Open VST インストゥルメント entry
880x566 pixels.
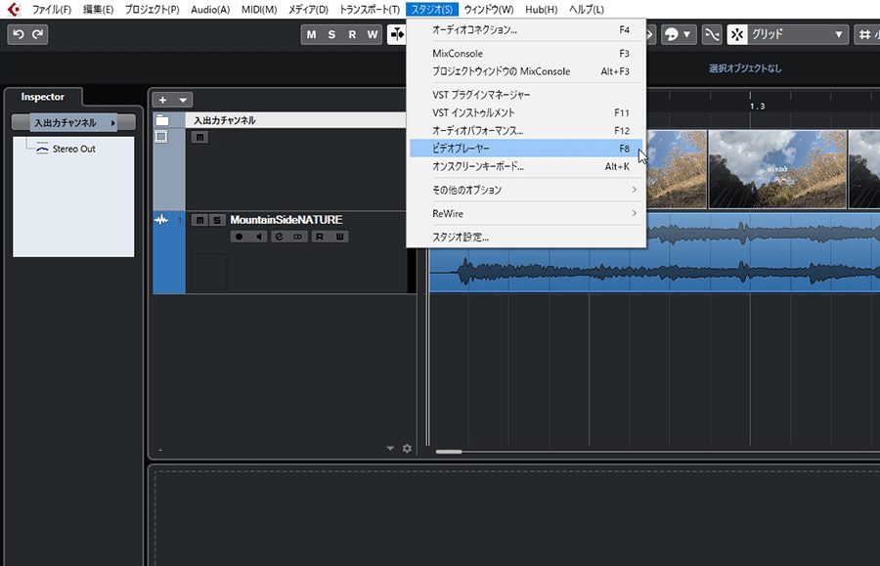(526, 112)
